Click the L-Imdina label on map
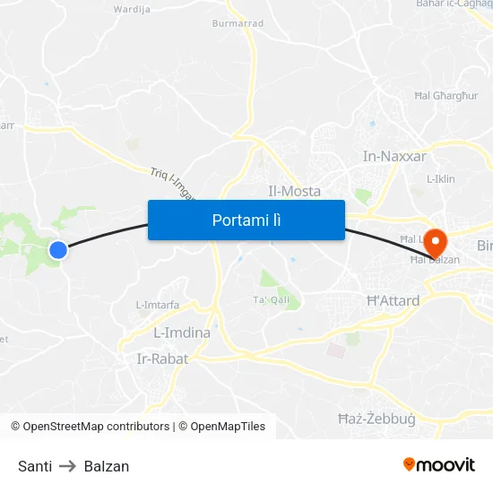 (182, 333)
